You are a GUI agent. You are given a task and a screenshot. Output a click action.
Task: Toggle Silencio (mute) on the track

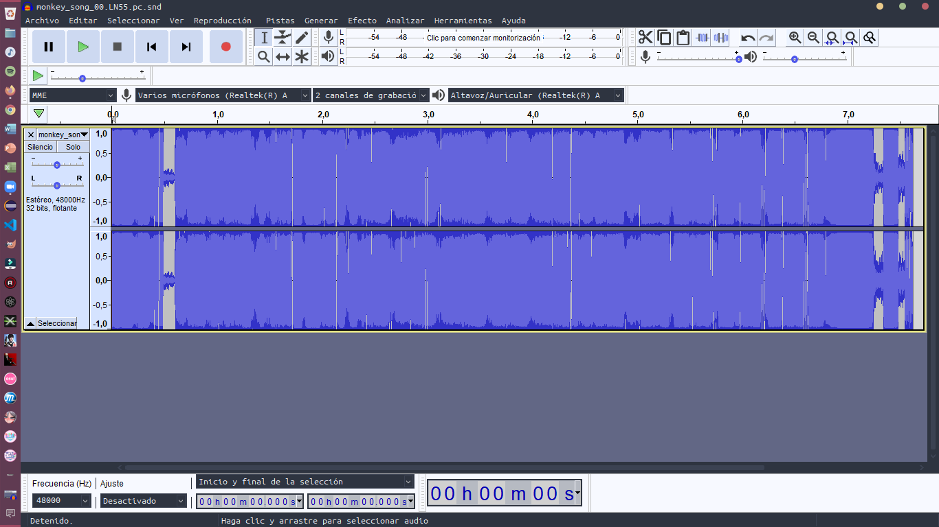tap(40, 147)
